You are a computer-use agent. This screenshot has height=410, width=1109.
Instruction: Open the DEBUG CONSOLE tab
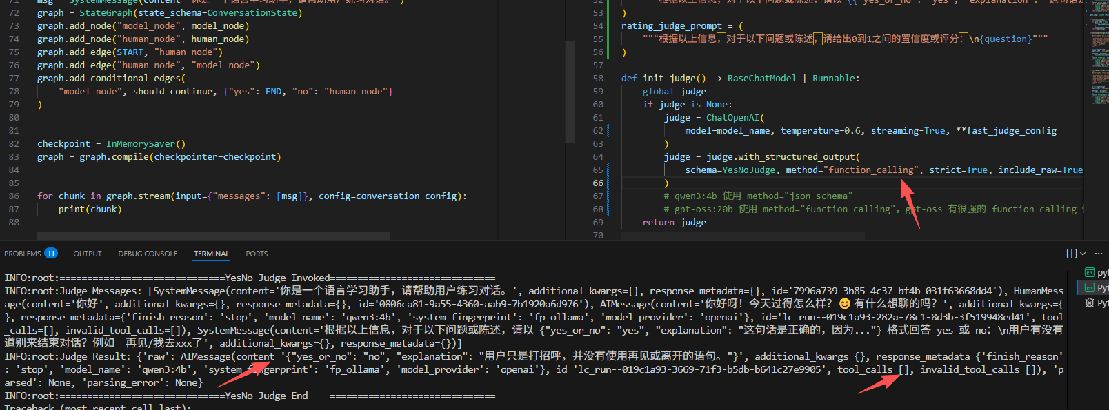tap(148, 254)
